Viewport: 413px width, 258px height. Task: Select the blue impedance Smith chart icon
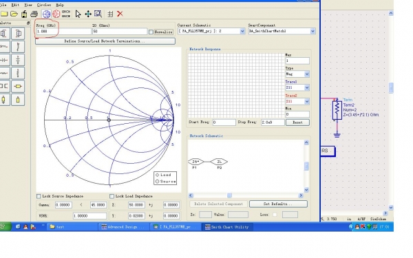[47, 14]
